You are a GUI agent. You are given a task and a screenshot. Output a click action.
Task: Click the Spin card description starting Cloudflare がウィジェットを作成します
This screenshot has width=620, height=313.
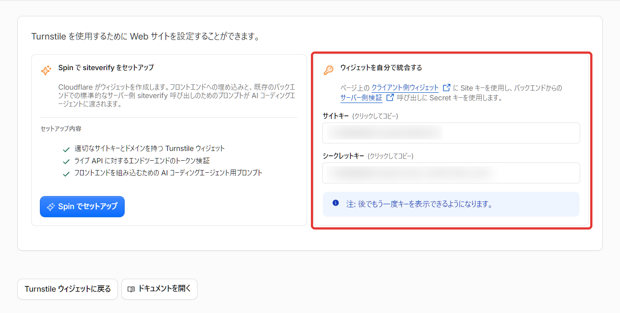click(177, 95)
